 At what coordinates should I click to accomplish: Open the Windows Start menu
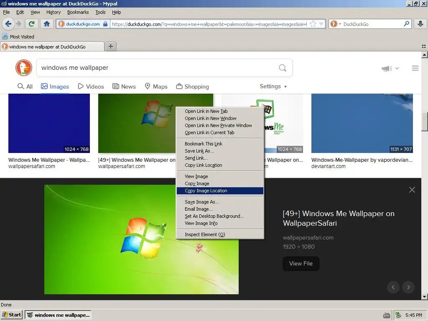click(x=11, y=315)
